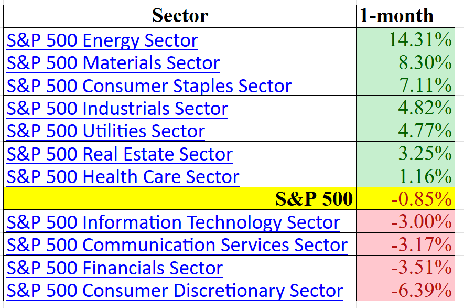Open S&P 500 Consumer Discretionary Sector link
This screenshot has width=464, height=308.
coord(175,291)
